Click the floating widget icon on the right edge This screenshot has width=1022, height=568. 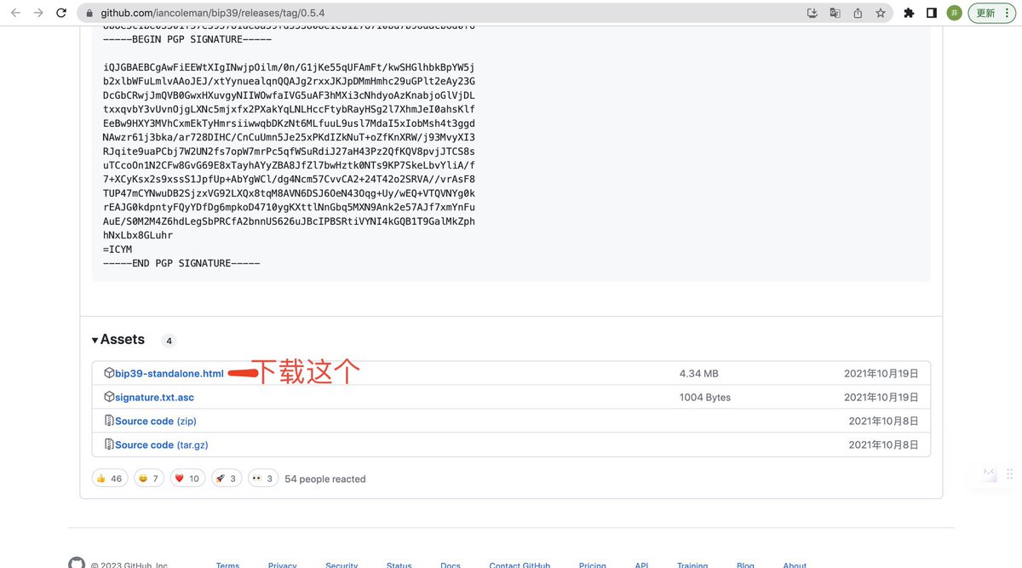989,473
